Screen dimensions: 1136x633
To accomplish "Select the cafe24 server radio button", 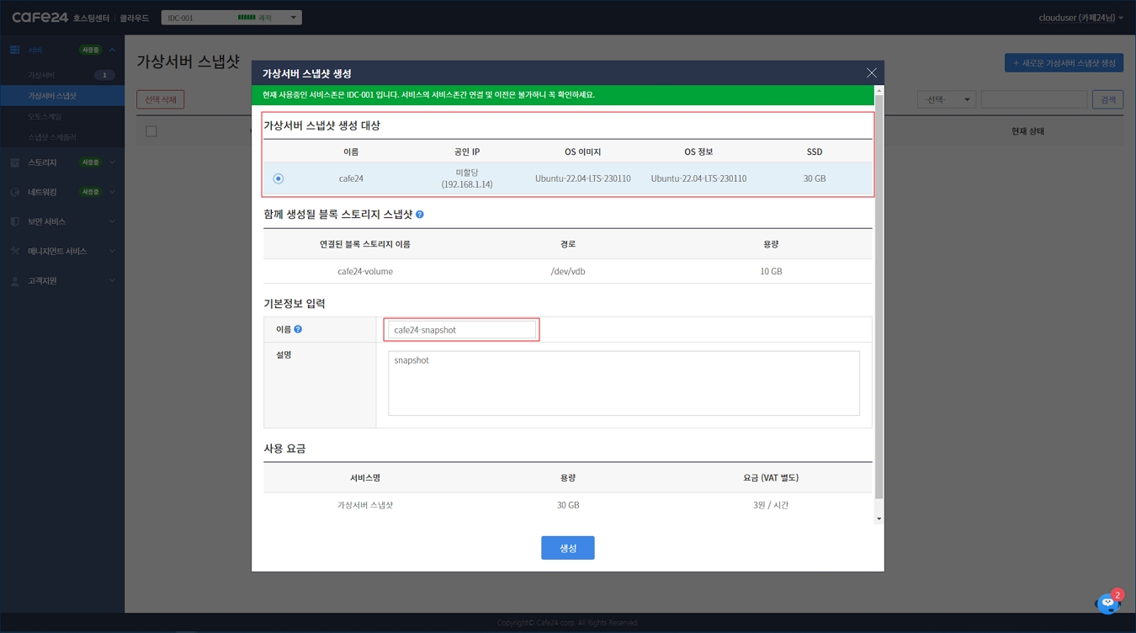I will coord(279,178).
